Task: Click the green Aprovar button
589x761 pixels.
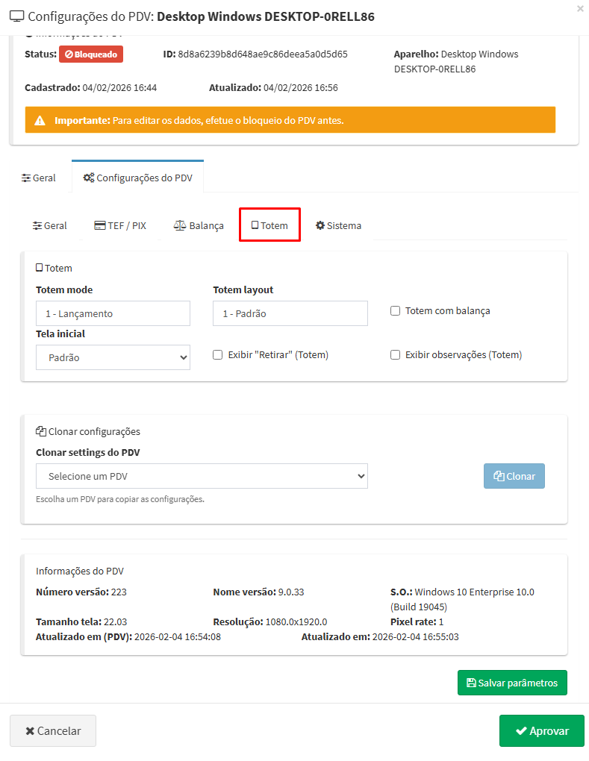Action: 541,730
